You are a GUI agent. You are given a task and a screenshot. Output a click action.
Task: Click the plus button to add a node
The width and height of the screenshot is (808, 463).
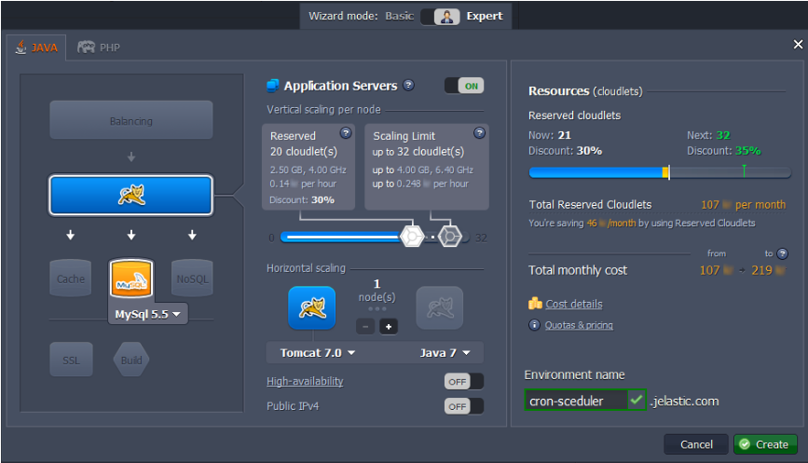pos(388,327)
